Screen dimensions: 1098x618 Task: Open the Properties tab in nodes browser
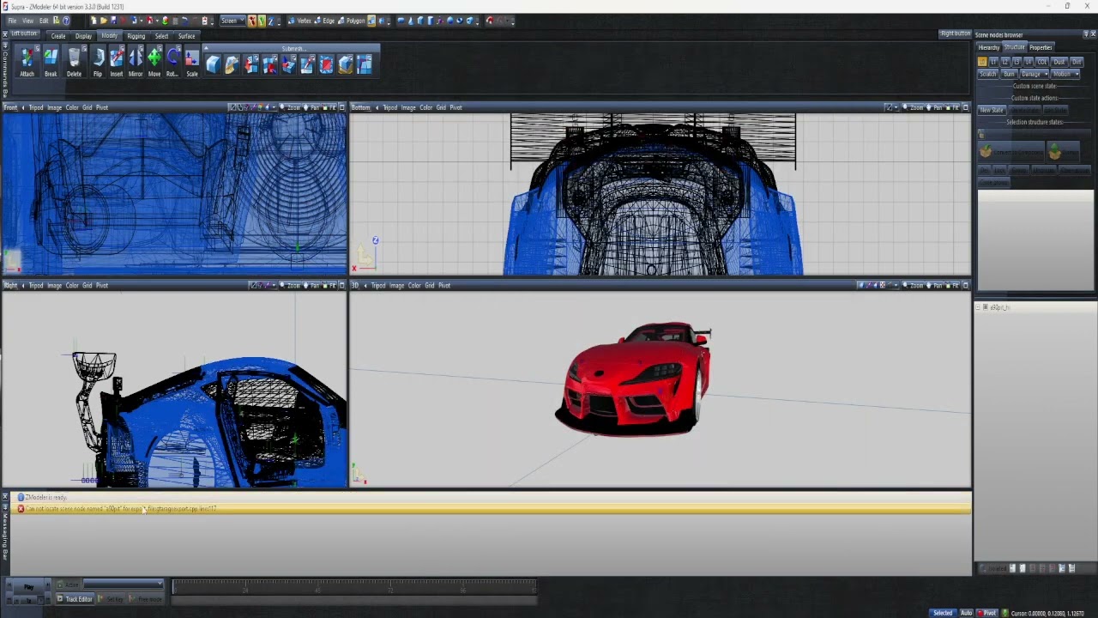pyautogui.click(x=1041, y=47)
